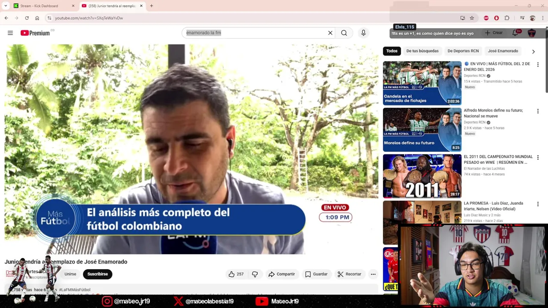Screen dimensions: 548x308
Task: Like the video showing 257 likes
Action: pos(236,274)
